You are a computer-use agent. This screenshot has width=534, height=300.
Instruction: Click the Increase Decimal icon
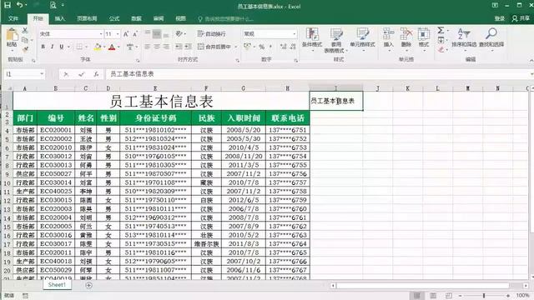coord(284,47)
